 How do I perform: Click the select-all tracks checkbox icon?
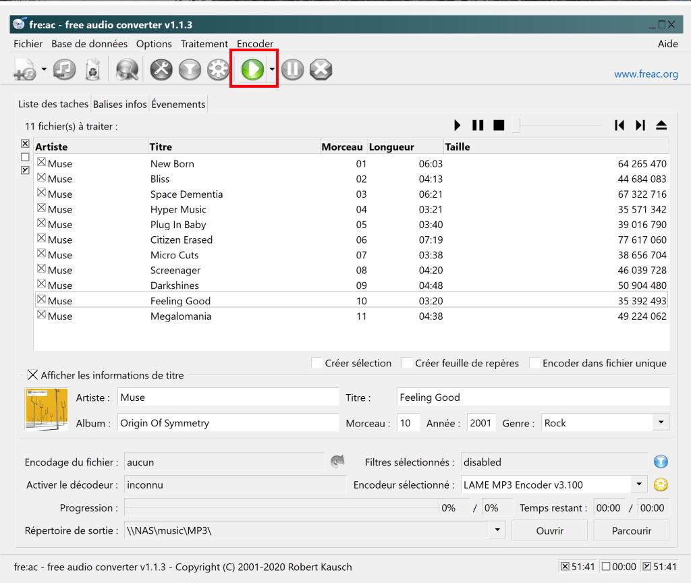click(x=25, y=144)
